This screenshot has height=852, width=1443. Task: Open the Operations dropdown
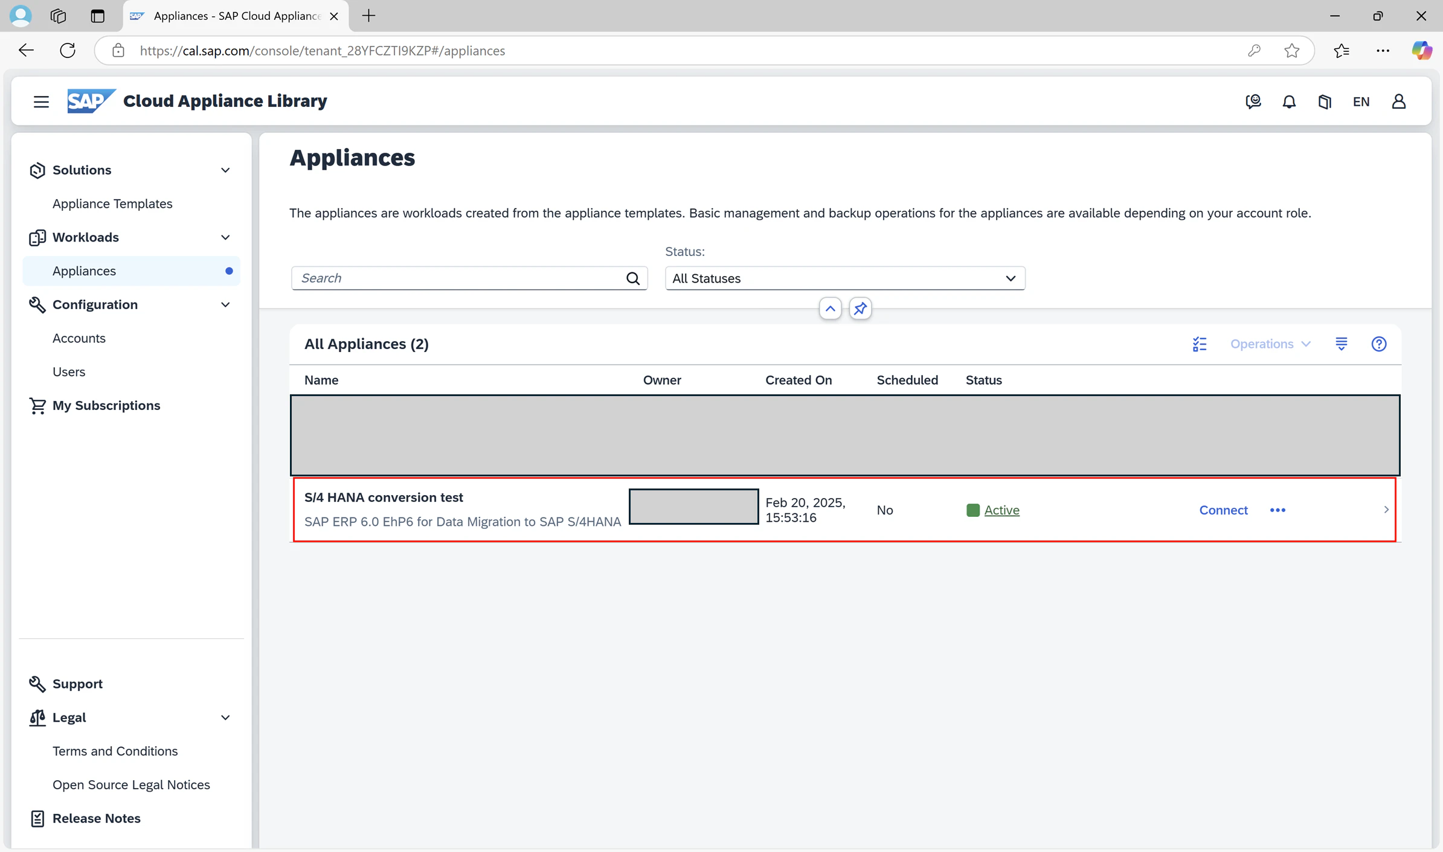tap(1270, 344)
